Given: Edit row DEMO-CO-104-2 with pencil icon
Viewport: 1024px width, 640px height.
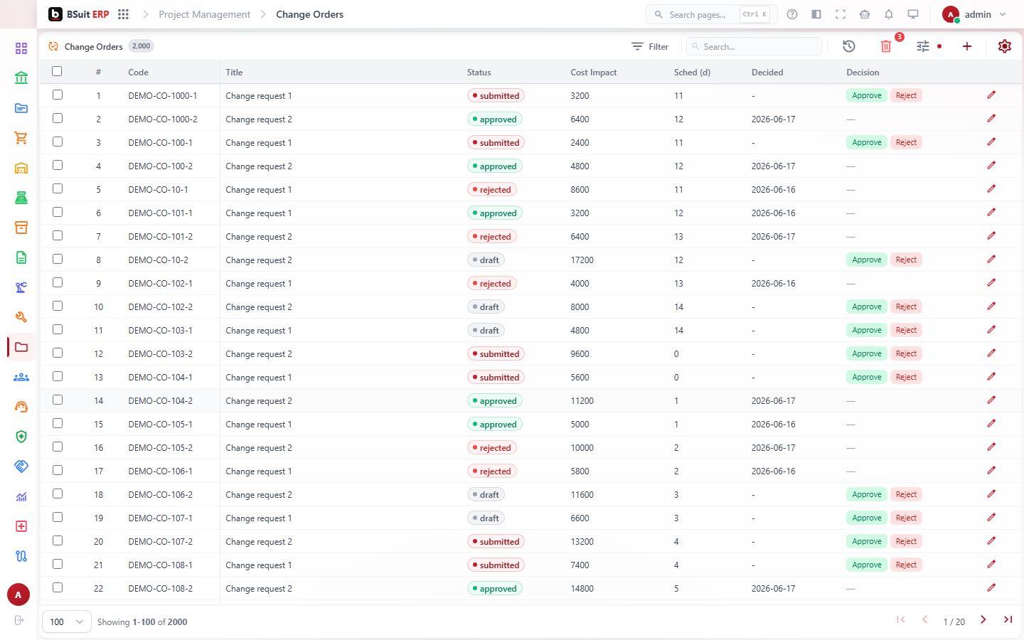Looking at the screenshot, I should [x=991, y=400].
